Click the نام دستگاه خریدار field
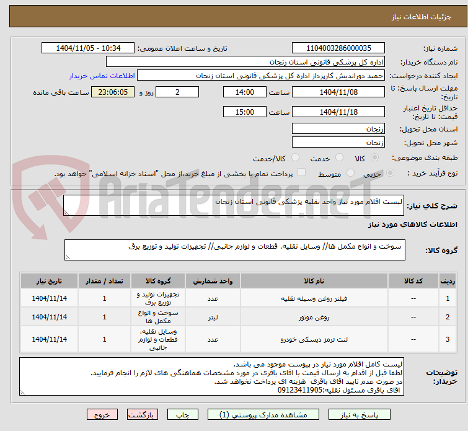Image resolution: width=468 pixels, height=431 pixels. point(245,62)
